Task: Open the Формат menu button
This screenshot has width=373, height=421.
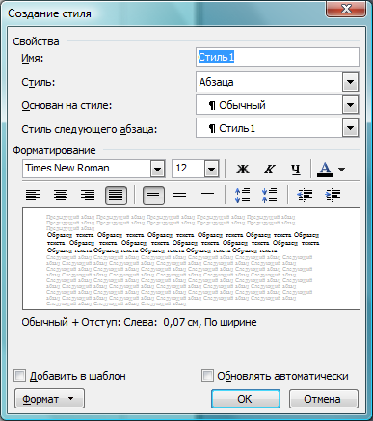Action: pyautogui.click(x=49, y=399)
